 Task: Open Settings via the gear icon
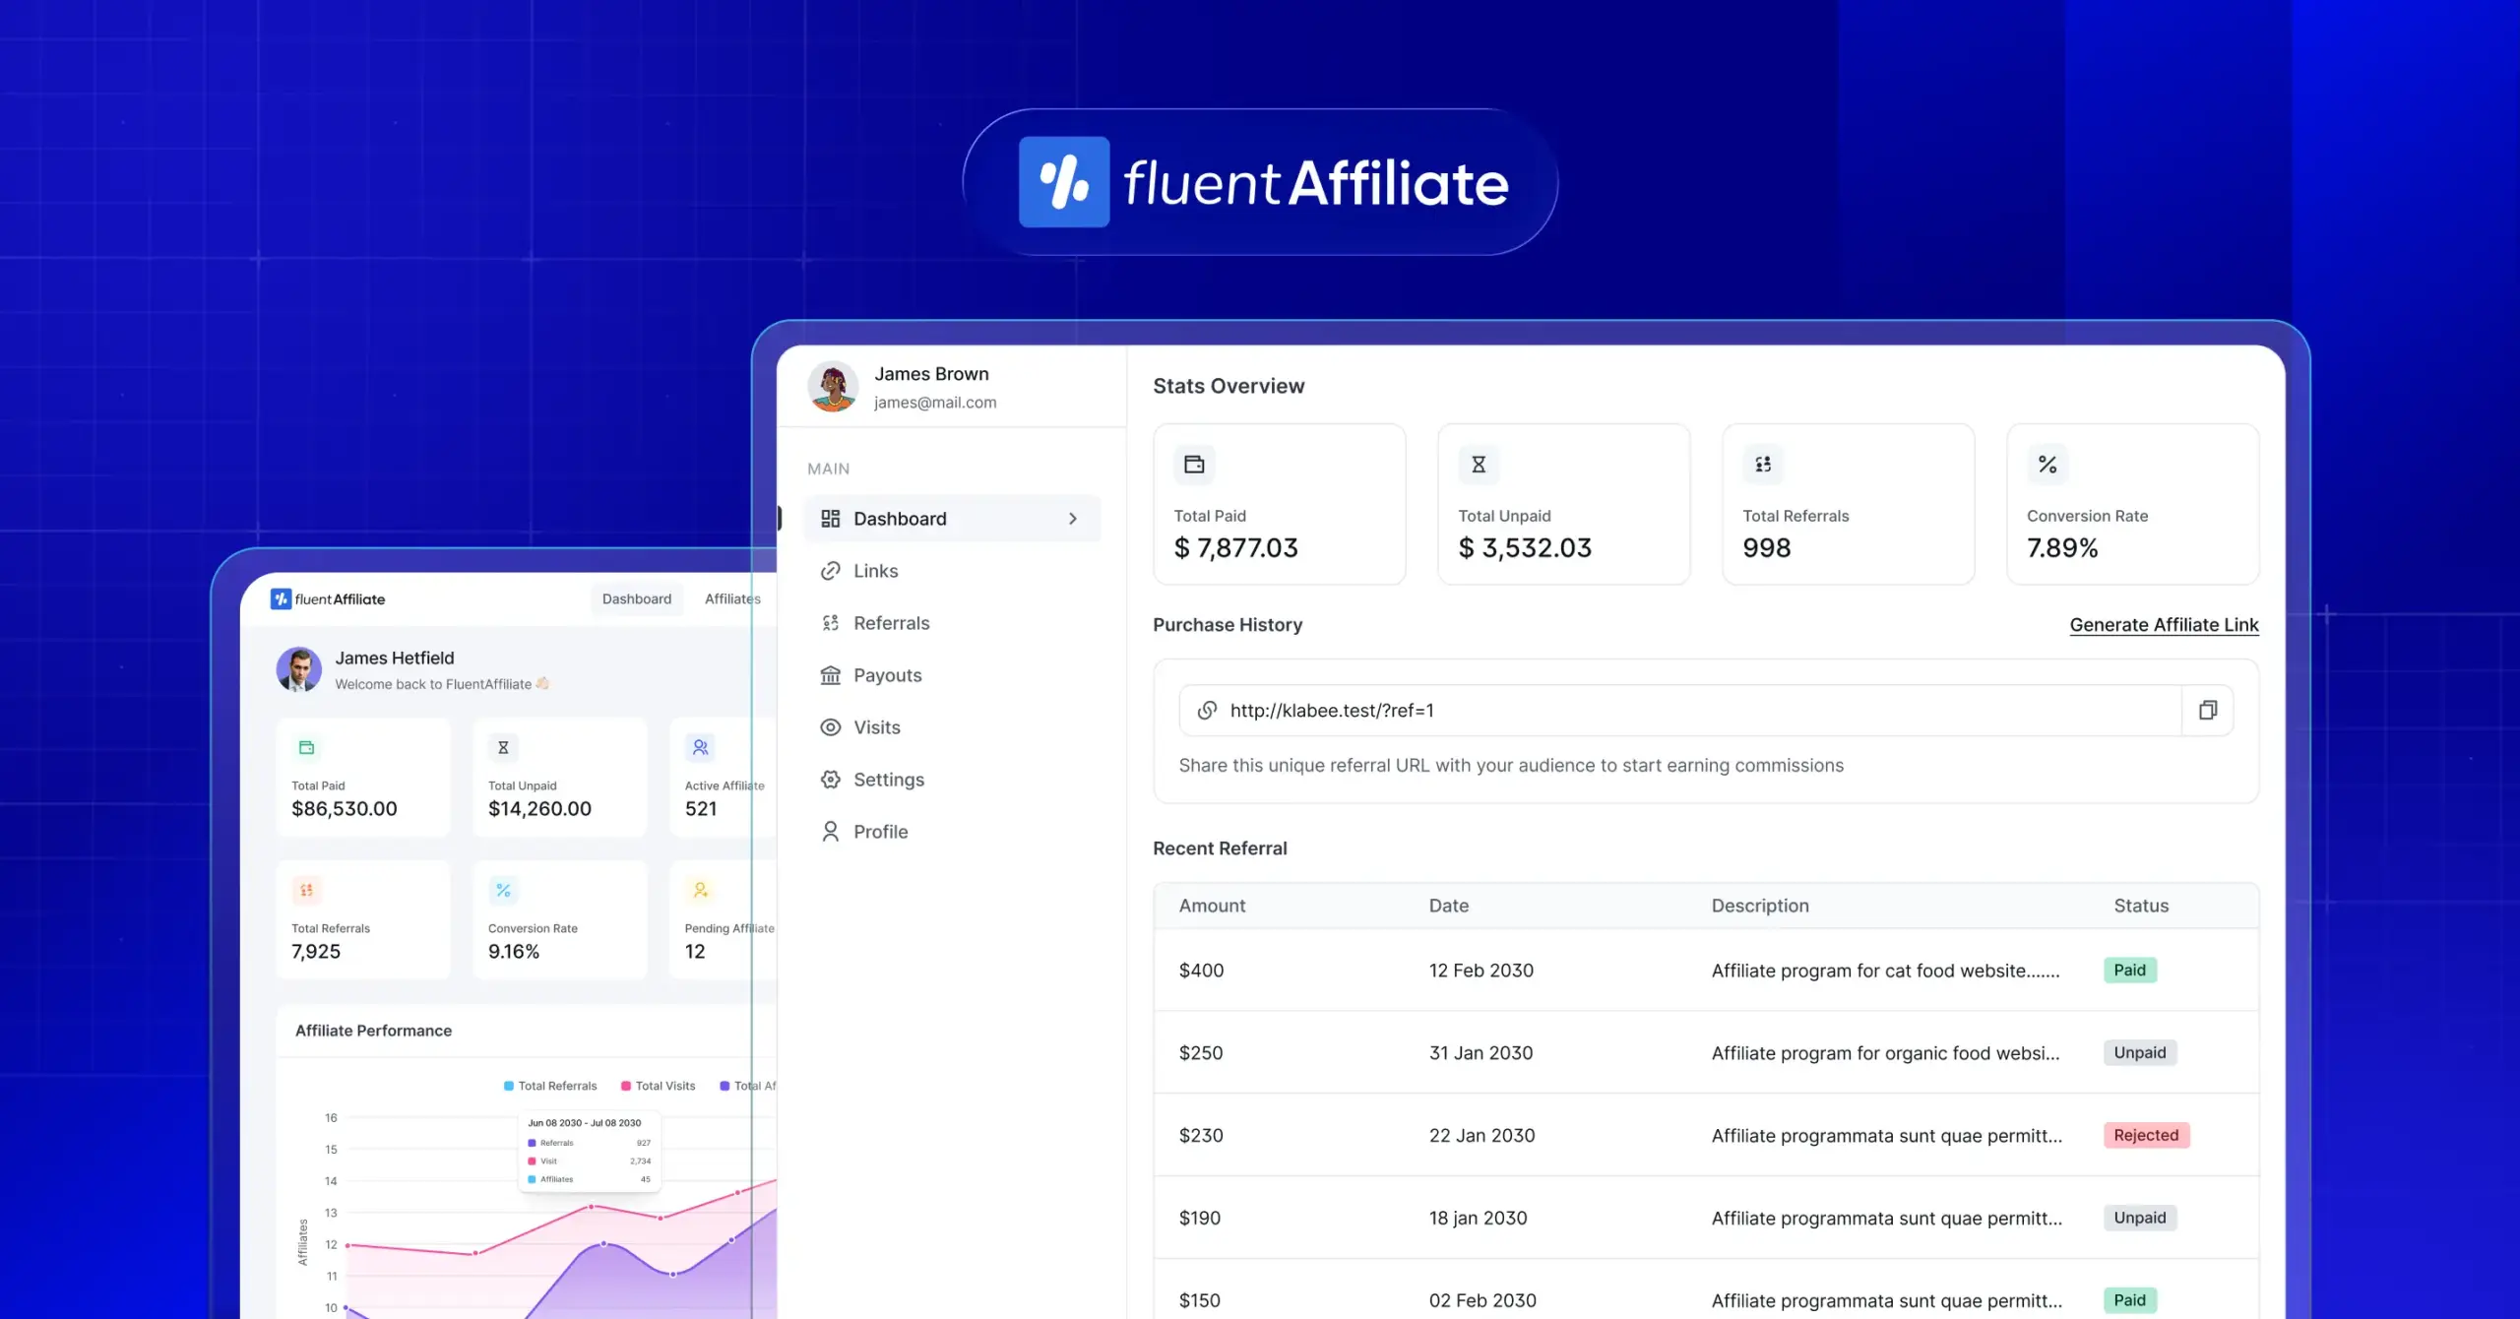832,779
